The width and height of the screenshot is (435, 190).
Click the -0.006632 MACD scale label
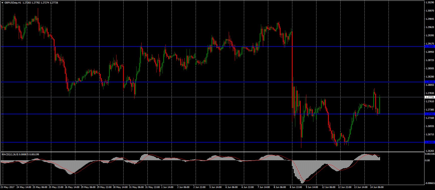[430, 183]
